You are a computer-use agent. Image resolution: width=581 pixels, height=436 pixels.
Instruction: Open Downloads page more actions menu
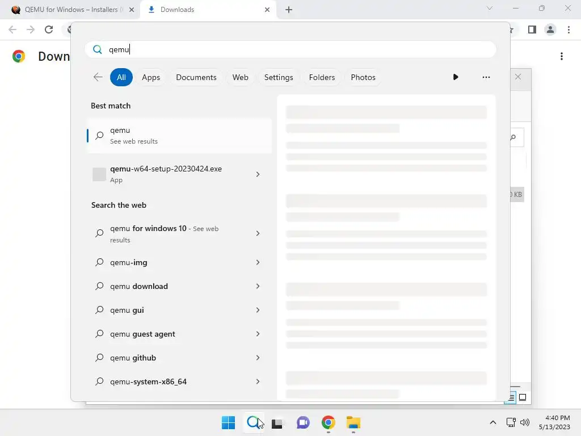[562, 56]
